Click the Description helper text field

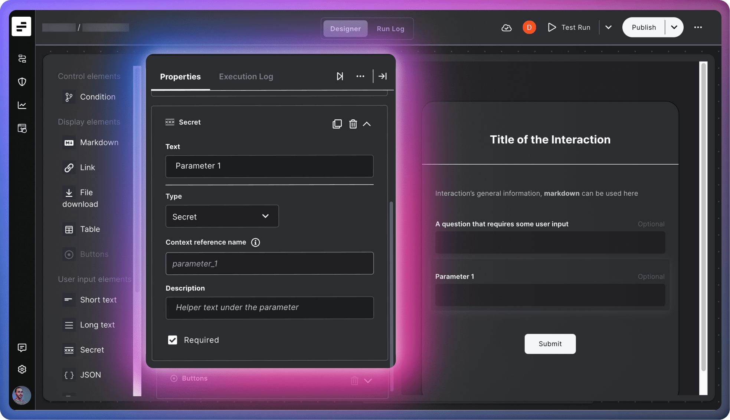tap(269, 308)
